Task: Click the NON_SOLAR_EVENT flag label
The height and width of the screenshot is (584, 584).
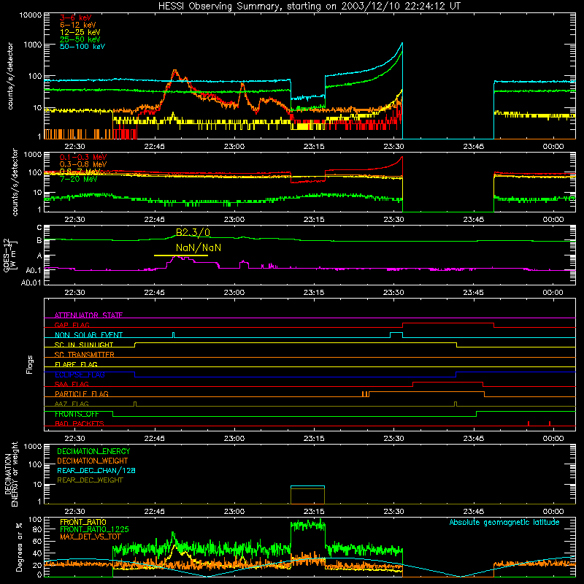Action: [88, 335]
